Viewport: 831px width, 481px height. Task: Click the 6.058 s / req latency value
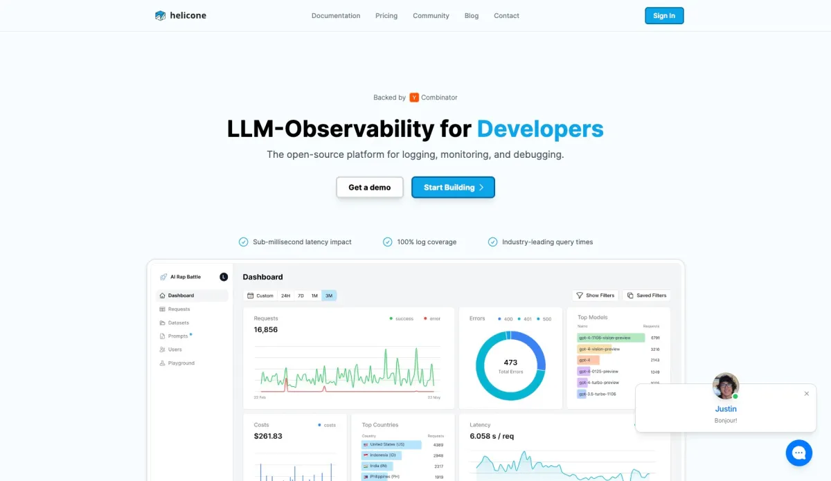(x=492, y=436)
